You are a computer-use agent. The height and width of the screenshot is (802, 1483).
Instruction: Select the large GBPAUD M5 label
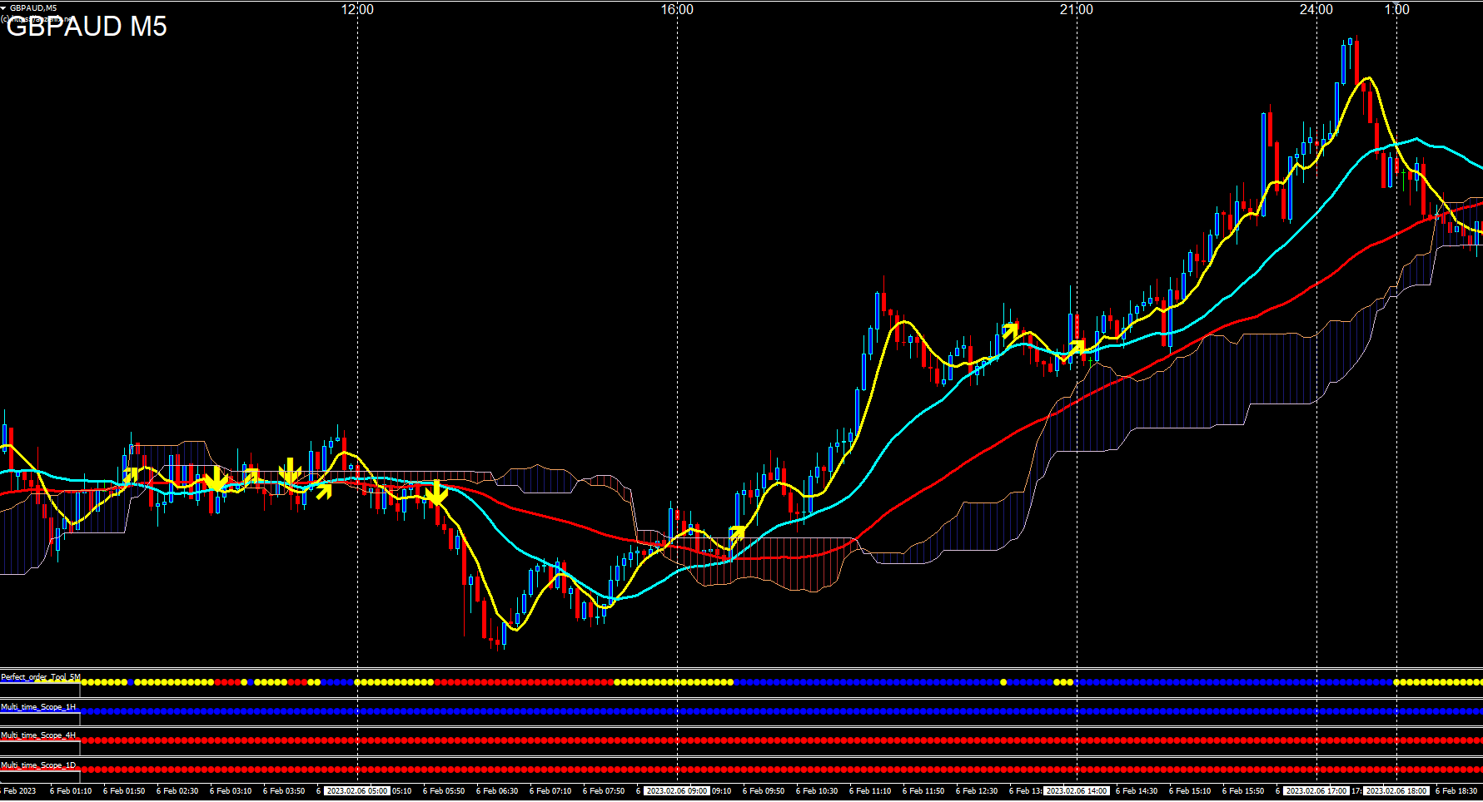(87, 27)
